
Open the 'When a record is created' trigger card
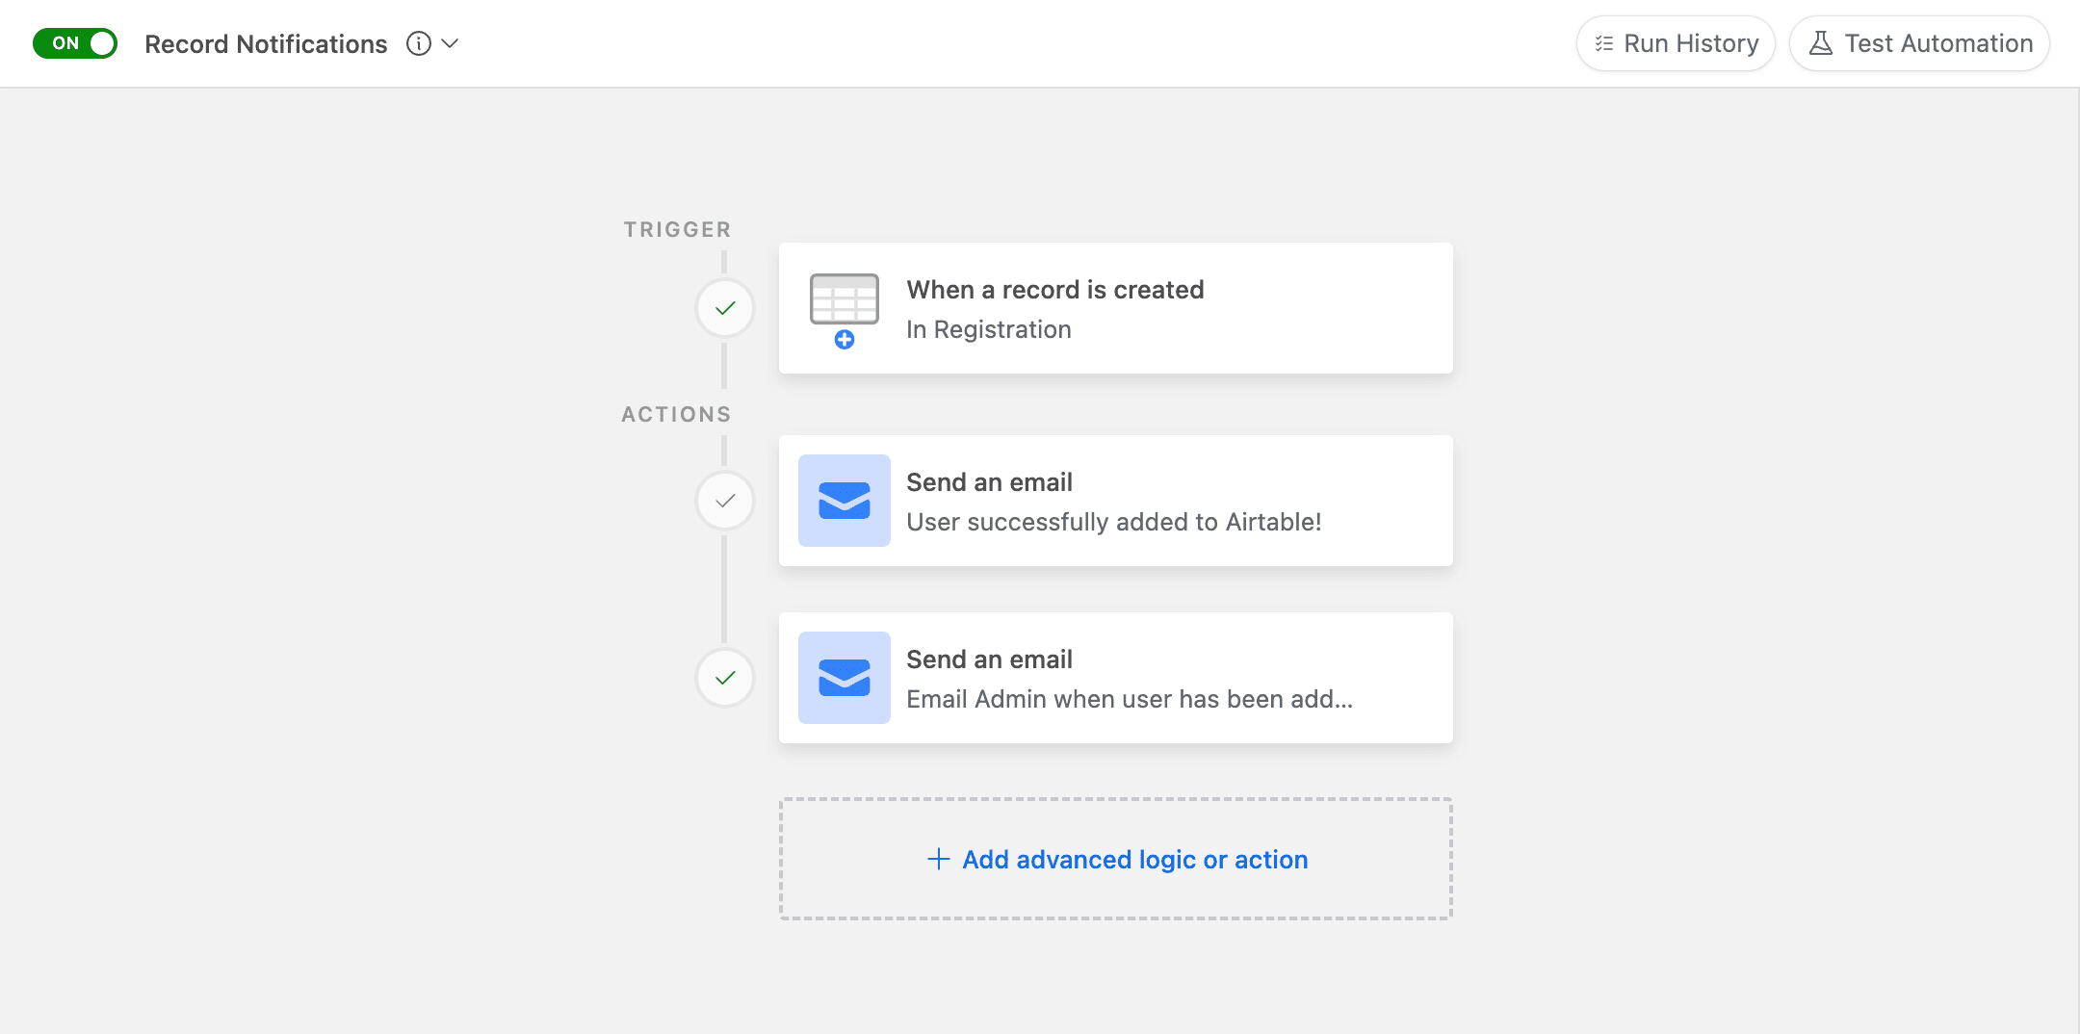[1115, 307]
